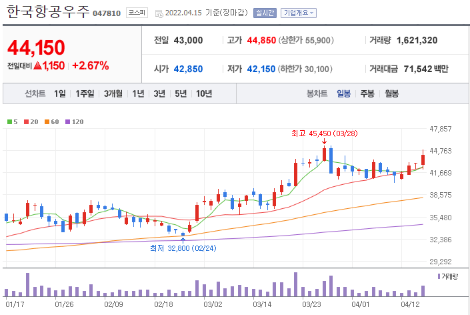The height and width of the screenshot is (315, 470).
Task: Select the 1일 line chart tab
Action: 59,93
